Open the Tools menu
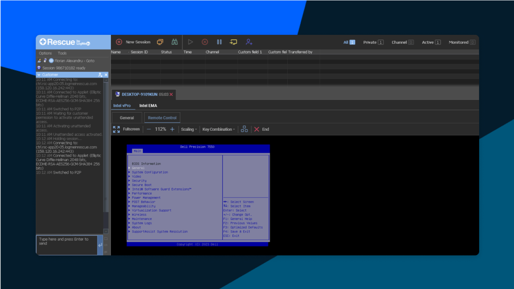This screenshot has width=514, height=289. (62, 53)
